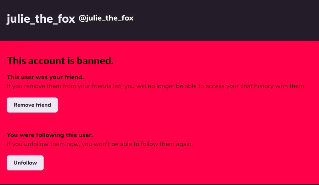The width and height of the screenshot is (319, 185).
Task: Select the julie_the_fox display name heading
Action: [x=41, y=19]
